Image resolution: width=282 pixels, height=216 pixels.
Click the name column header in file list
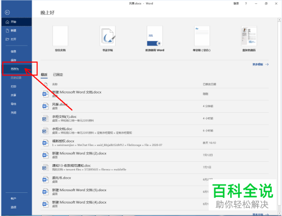pos(55,84)
